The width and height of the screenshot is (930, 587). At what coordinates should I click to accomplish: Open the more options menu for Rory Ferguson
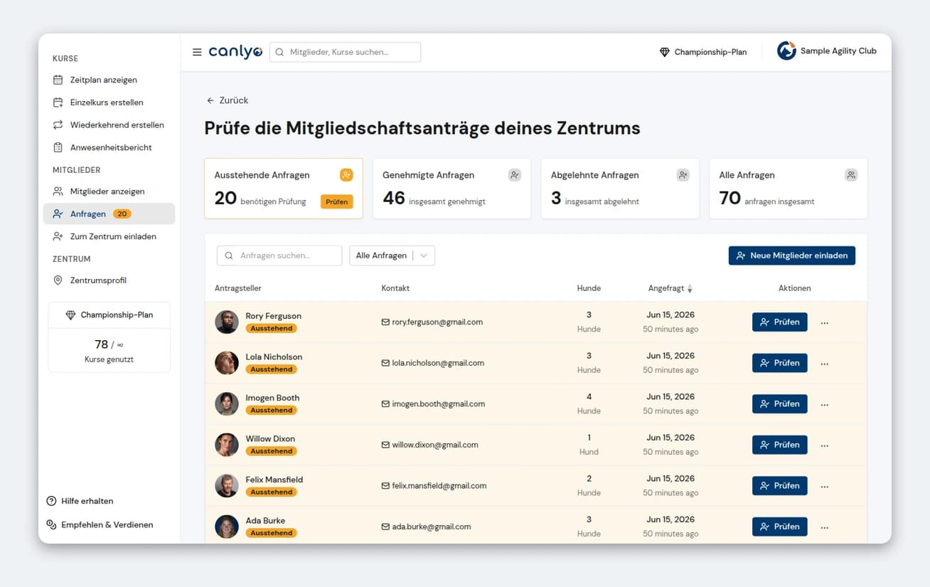point(825,322)
